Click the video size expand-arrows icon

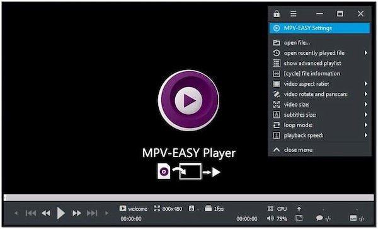click(277, 105)
